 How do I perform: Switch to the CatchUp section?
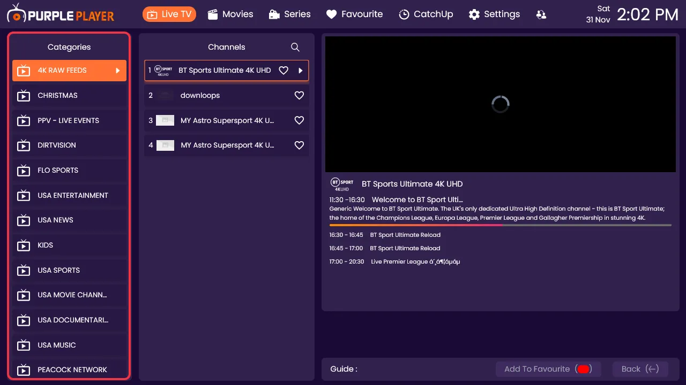426,14
